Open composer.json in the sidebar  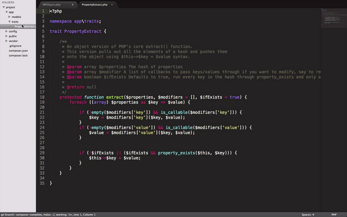point(18,51)
